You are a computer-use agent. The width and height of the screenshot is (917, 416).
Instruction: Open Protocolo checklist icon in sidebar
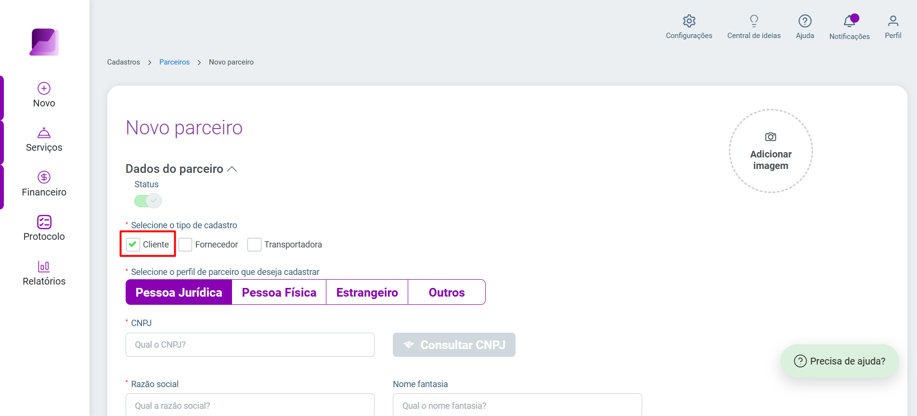tap(44, 222)
